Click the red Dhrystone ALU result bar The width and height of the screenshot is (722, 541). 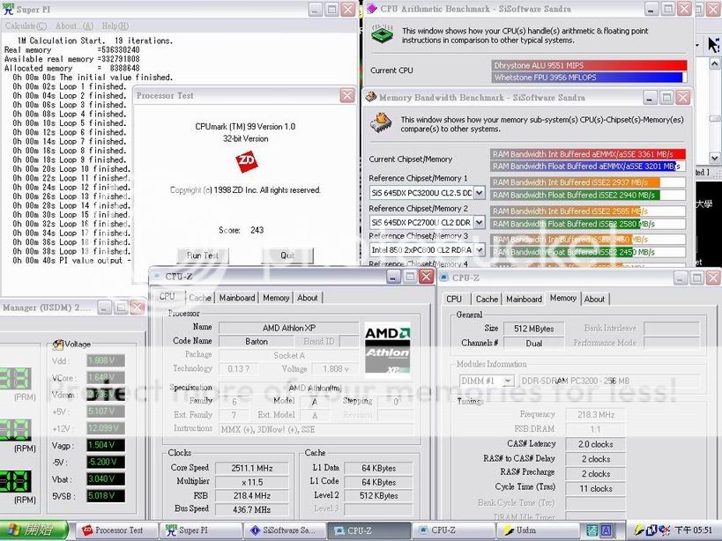(589, 65)
